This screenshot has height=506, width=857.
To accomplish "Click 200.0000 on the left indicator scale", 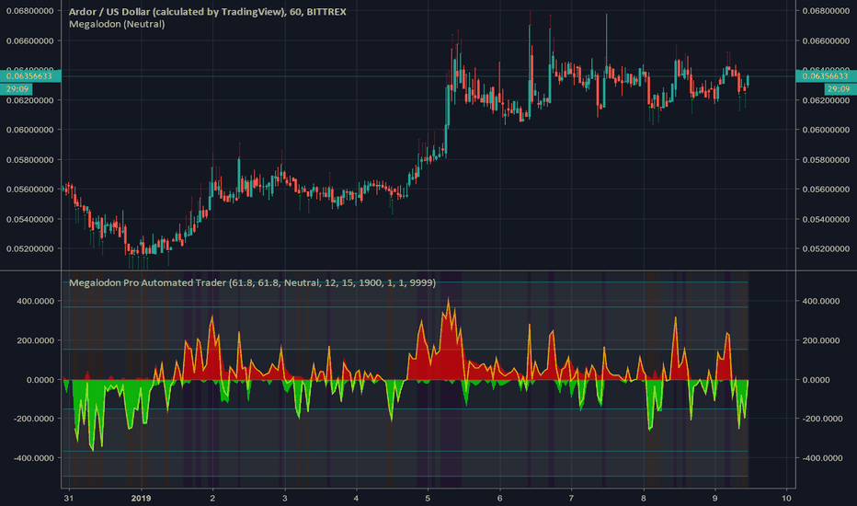I will 36,340.
